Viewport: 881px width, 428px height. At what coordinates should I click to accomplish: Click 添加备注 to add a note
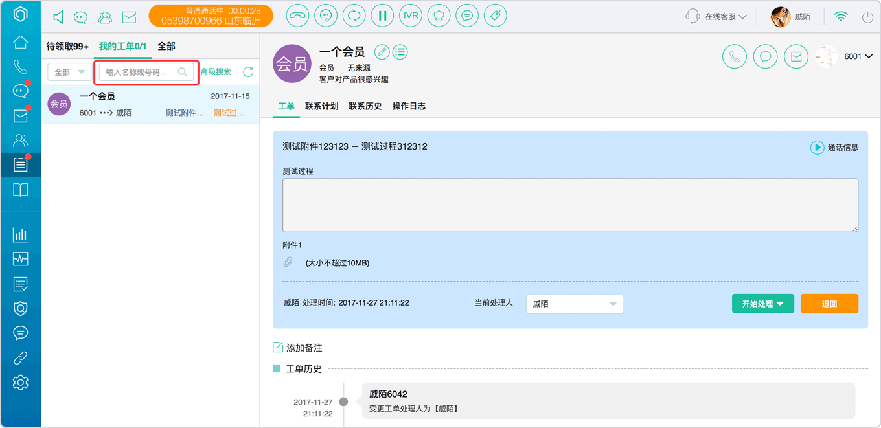pyautogui.click(x=297, y=348)
